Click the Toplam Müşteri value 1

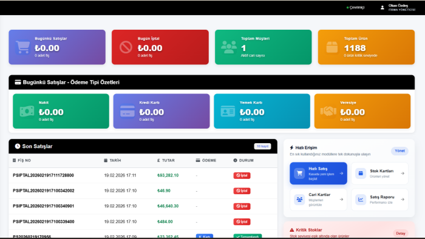click(x=243, y=48)
